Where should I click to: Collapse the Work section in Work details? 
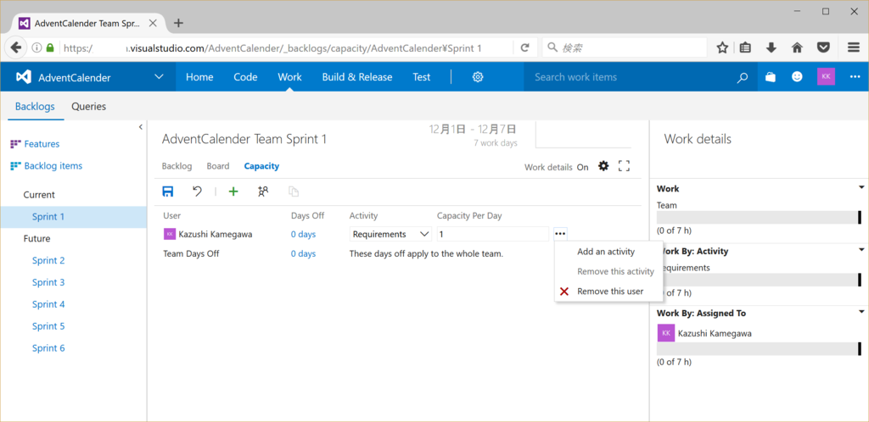[x=861, y=187]
